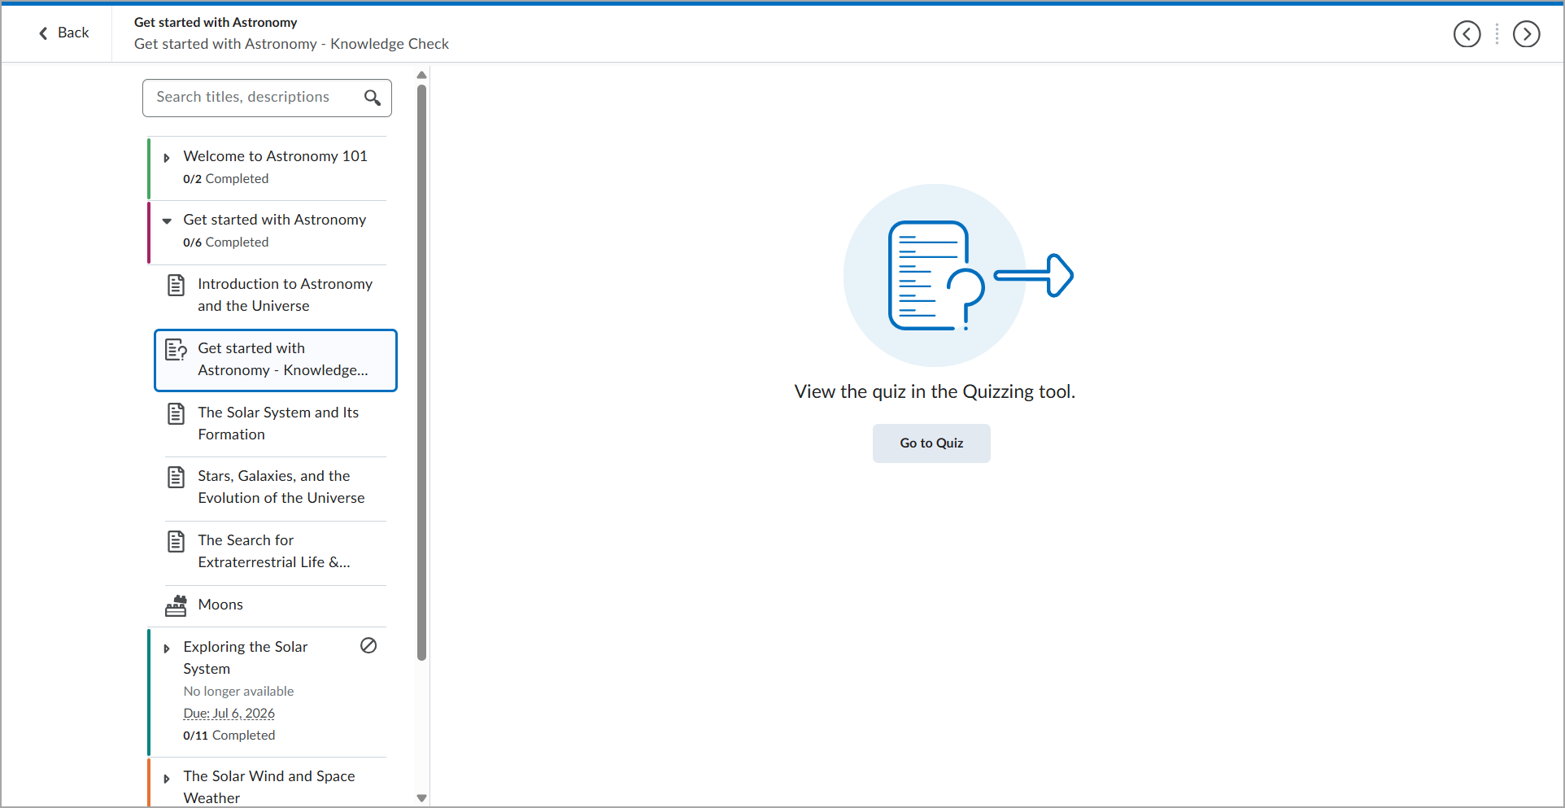Screen dimensions: 1565x808
Task: Click the previous activity arrow icon
Action: pos(1467,33)
